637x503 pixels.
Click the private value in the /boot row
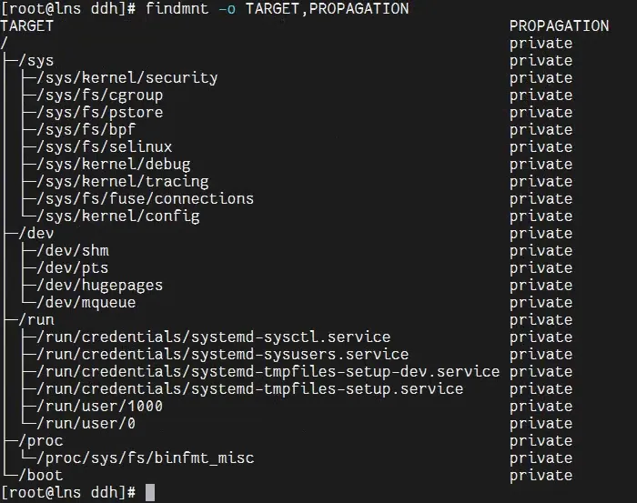click(541, 476)
